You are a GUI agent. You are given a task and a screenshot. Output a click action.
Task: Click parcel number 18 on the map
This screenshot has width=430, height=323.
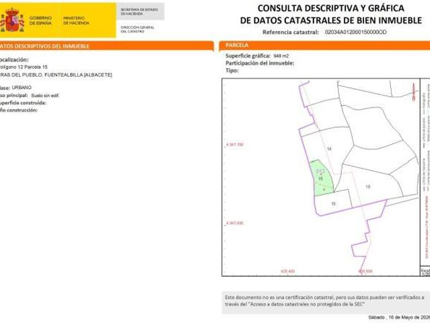(367, 186)
